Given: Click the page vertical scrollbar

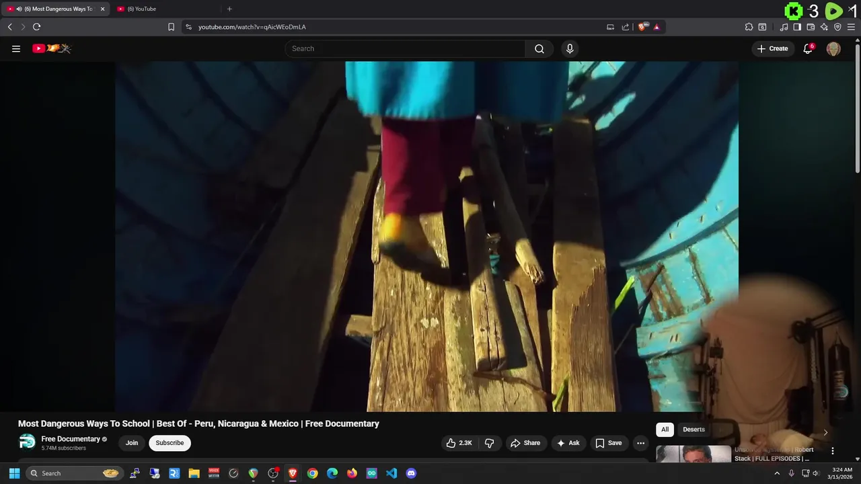Looking at the screenshot, I should pyautogui.click(x=857, y=108).
